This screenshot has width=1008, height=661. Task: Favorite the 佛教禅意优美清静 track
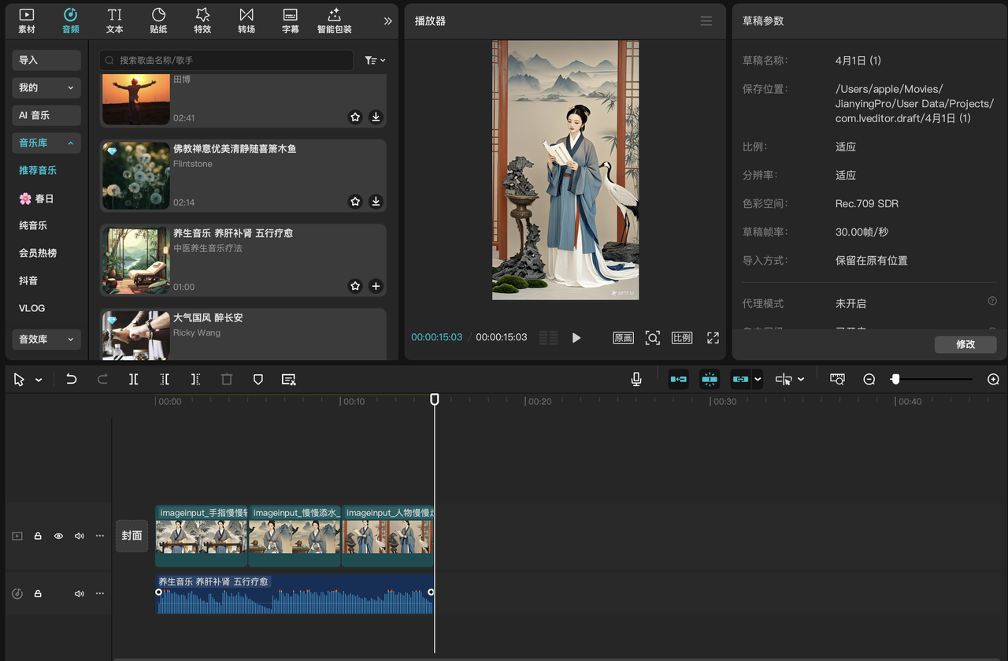click(355, 201)
